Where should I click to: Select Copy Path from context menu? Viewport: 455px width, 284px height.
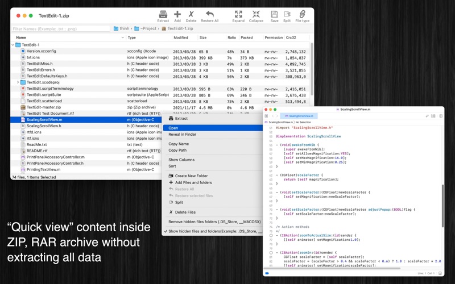click(213, 150)
